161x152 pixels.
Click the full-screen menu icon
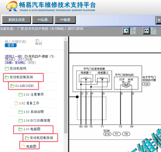tap(126, 31)
